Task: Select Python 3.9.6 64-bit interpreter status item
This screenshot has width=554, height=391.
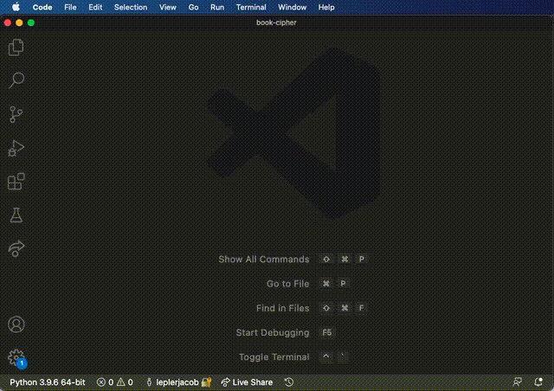Action: click(48, 382)
